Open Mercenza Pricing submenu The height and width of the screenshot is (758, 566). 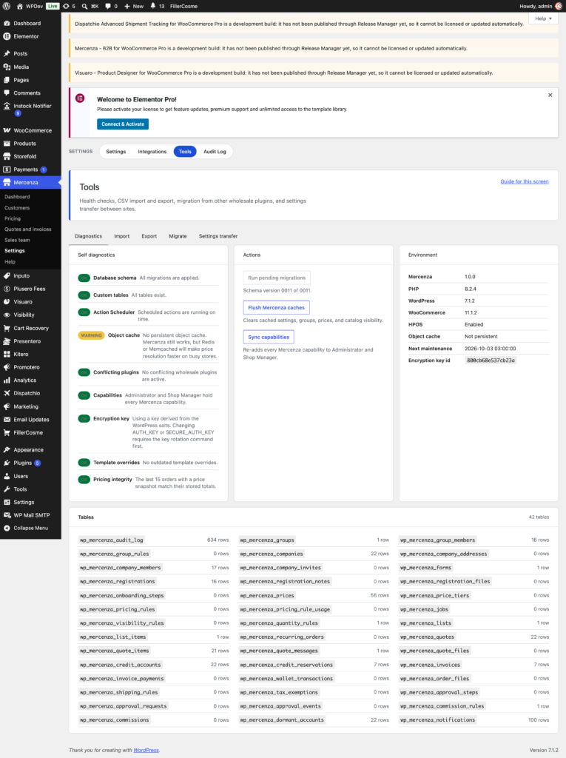coord(13,218)
